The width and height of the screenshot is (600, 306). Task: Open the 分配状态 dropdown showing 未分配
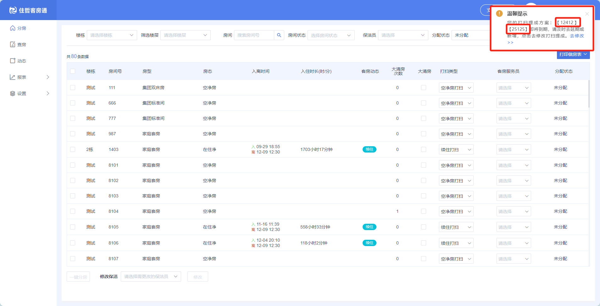471,35
